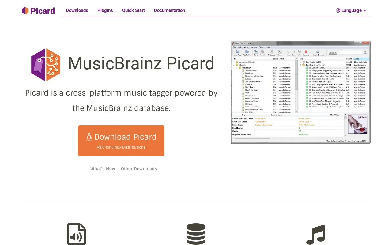This screenshot has width=392, height=245.
Task: Click the "Picard is a cross-platform music tagger" paragraph
Action: [121, 100]
